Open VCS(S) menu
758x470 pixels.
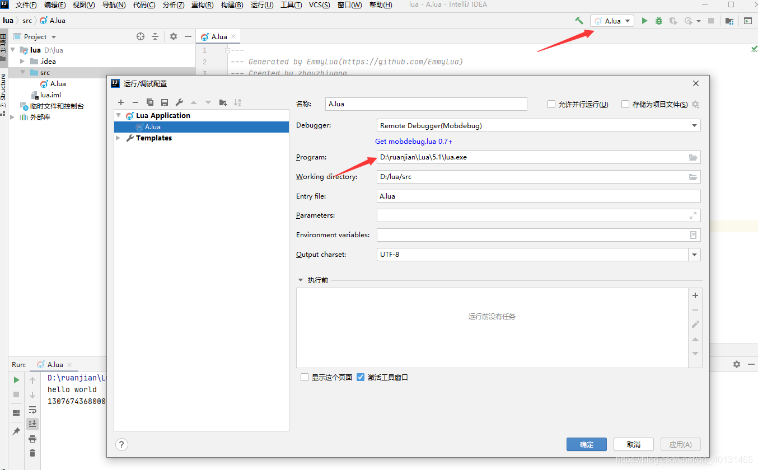tap(320, 5)
